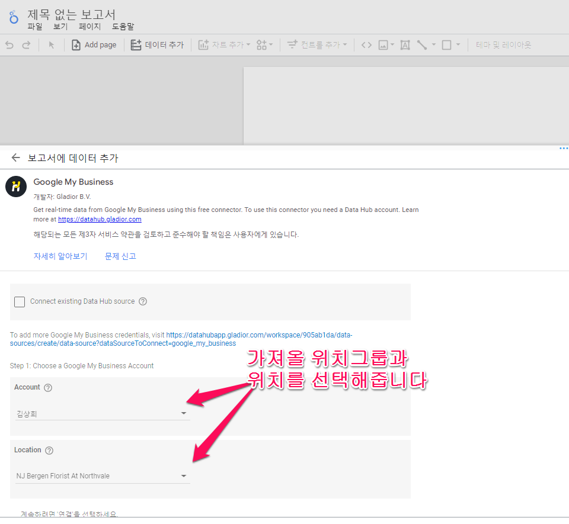This screenshot has width=569, height=524.
Task: Click the Undo icon in the toolbar
Action: click(8, 44)
